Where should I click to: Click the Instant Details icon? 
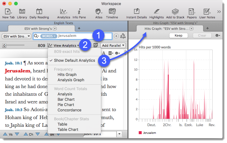click(136, 12)
